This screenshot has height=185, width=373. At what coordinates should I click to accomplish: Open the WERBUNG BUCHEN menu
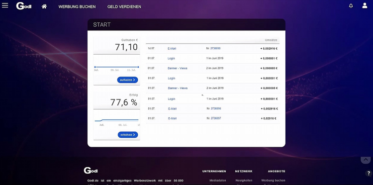point(77,6)
